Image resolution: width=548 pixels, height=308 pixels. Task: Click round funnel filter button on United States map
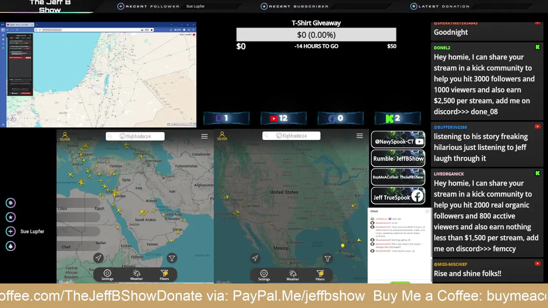pos(328,258)
